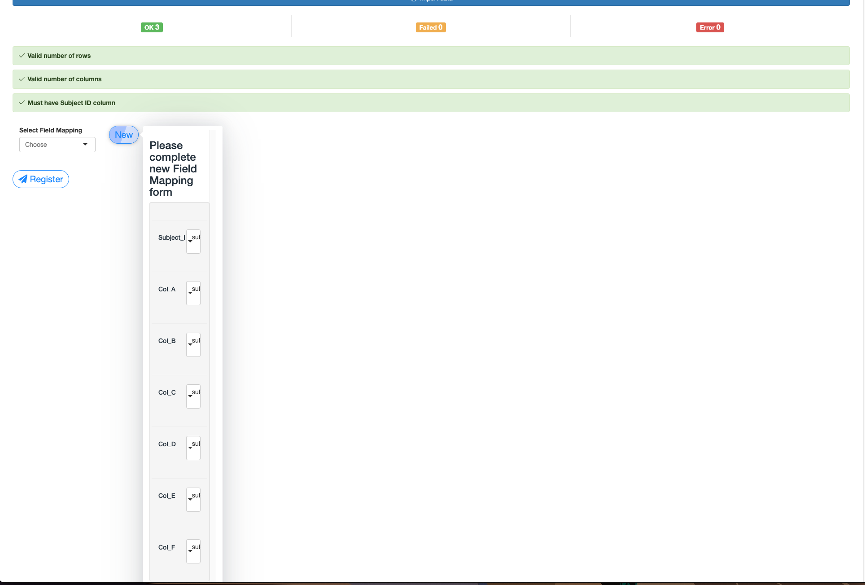
Task: Click the checkmark icon beside Valid number of rows
Action: click(x=21, y=56)
